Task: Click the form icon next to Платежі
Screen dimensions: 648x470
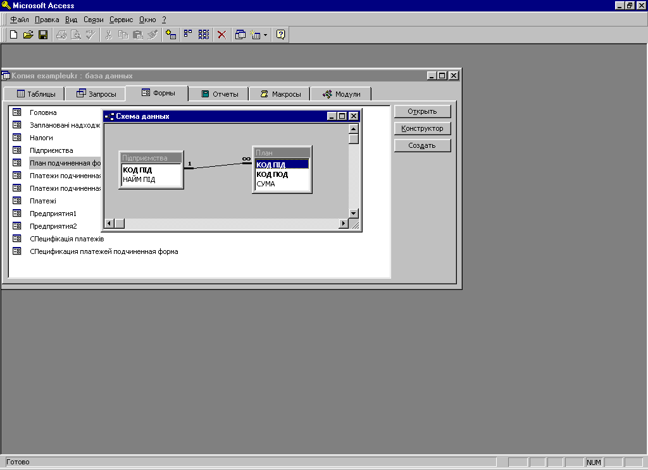Action: coord(17,200)
